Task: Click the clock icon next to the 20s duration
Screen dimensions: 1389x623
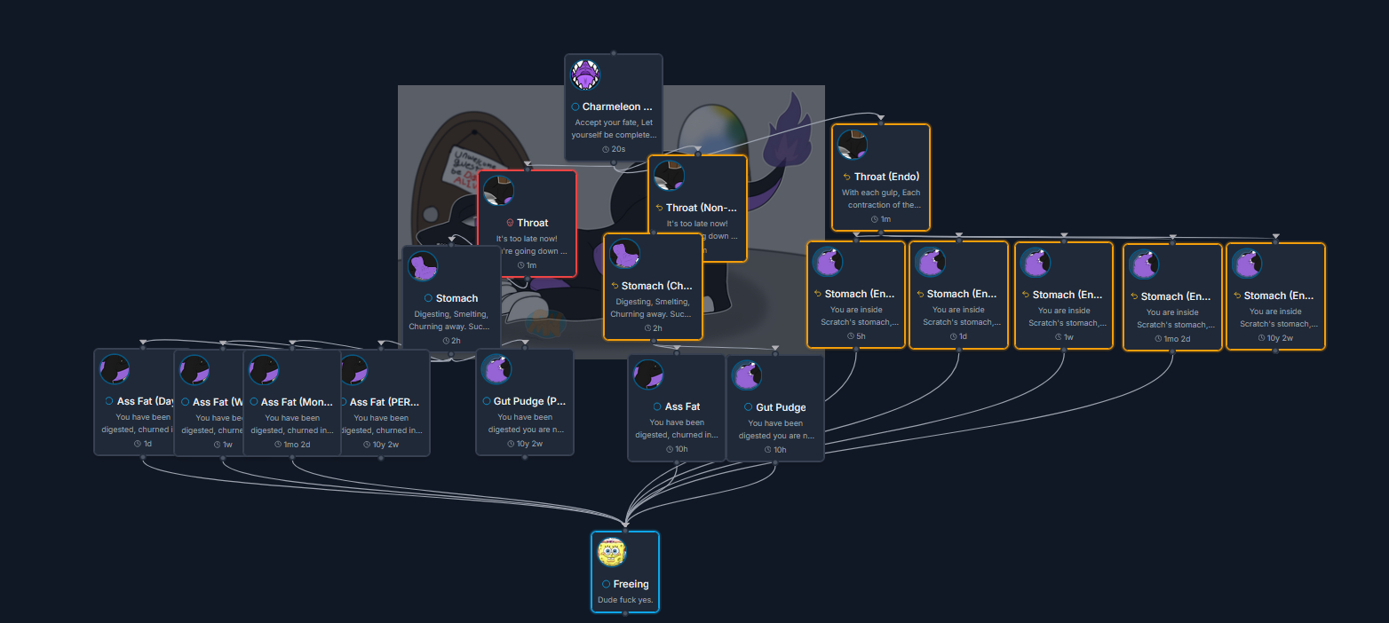Action: [606, 149]
